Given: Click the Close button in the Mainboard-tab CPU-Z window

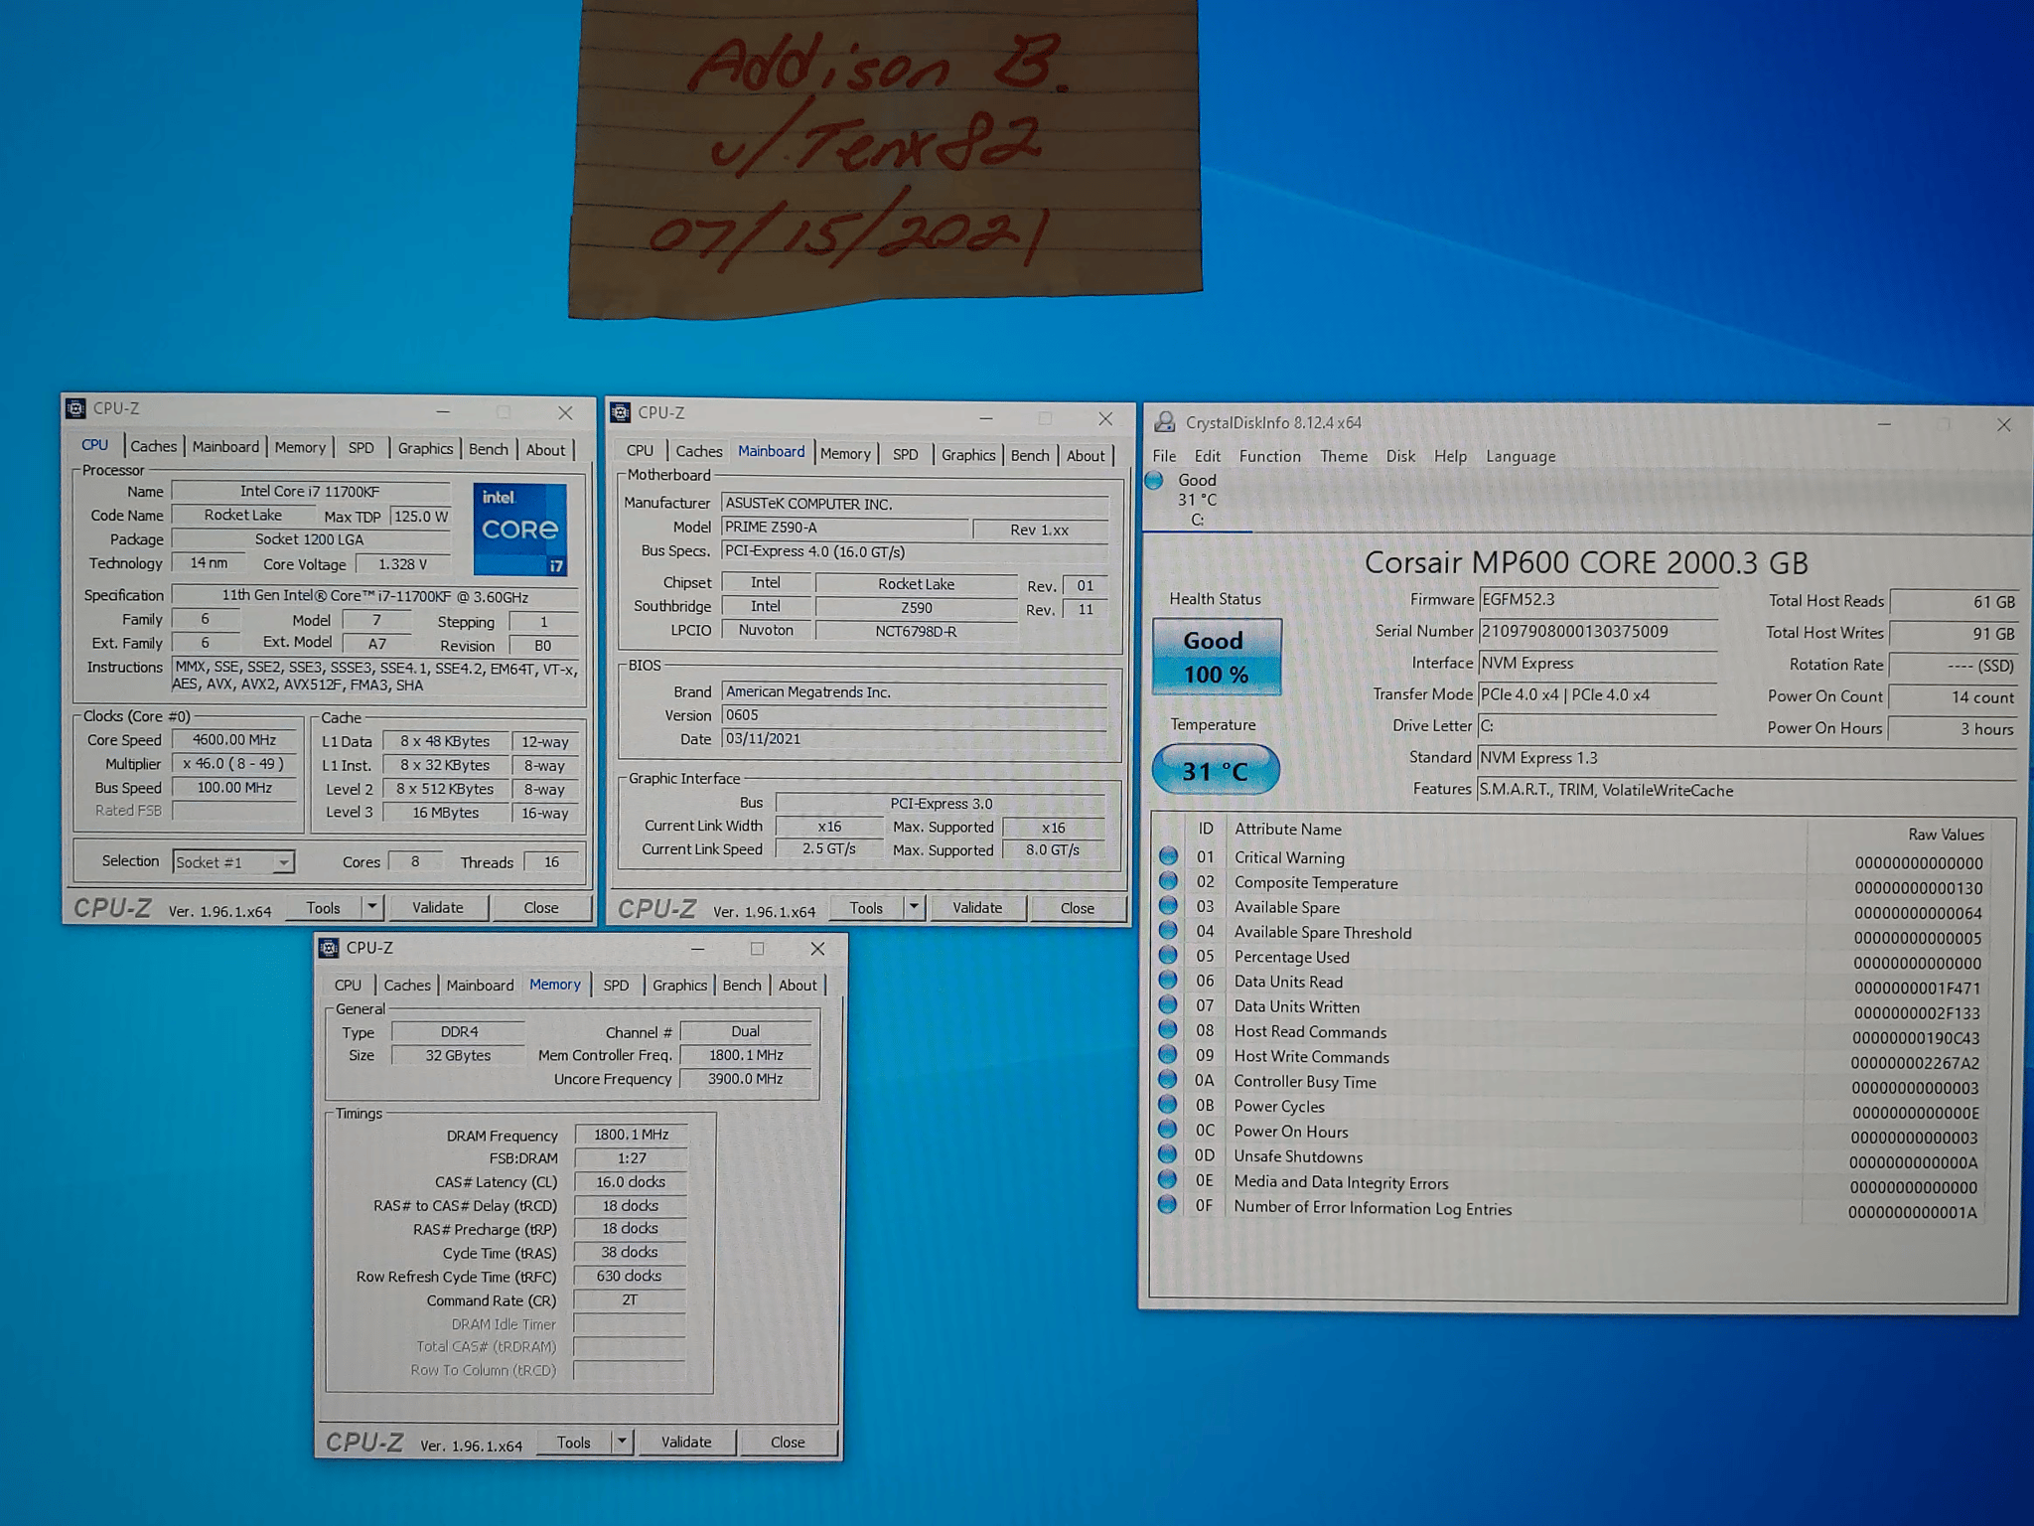Looking at the screenshot, I should [1078, 908].
